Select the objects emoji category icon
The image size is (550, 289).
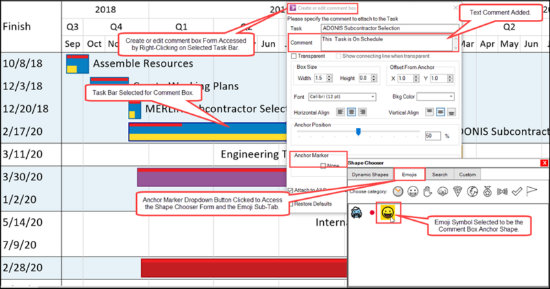coord(503,191)
